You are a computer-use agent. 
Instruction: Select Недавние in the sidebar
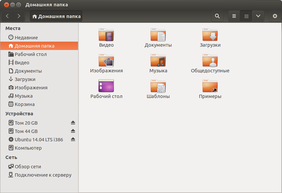tap(39, 37)
